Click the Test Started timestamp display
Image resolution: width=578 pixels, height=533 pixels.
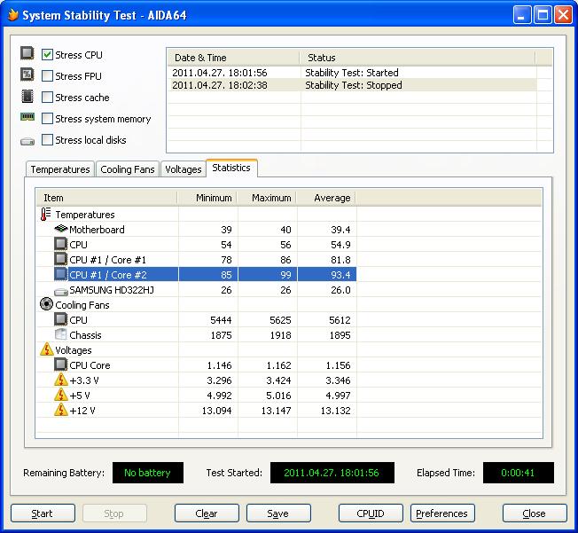[x=332, y=473]
